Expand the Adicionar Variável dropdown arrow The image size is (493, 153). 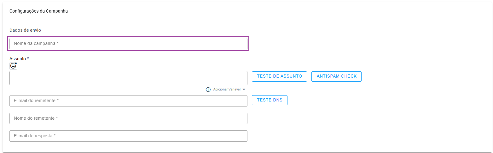pos(244,90)
